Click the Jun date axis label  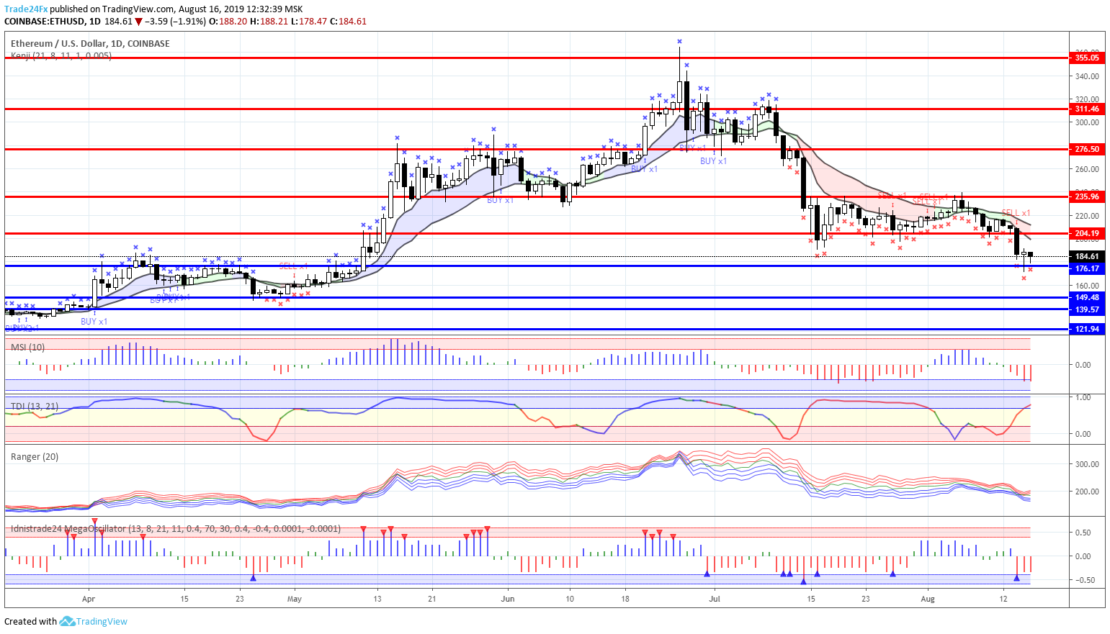(x=508, y=598)
